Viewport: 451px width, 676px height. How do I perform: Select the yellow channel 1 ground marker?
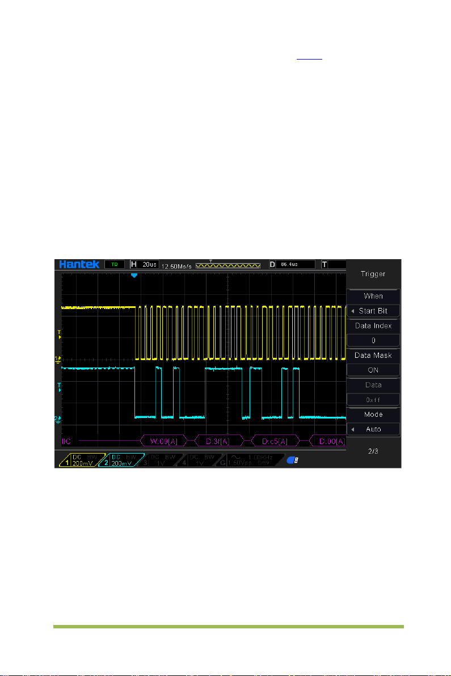58,359
